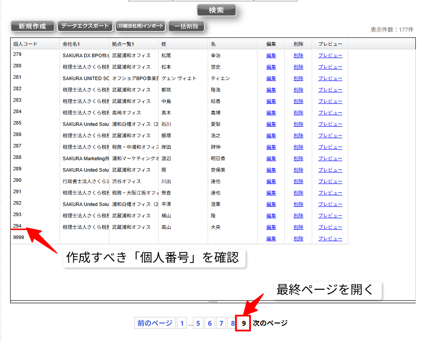Screen dimensions: 422x342
Task: Grab the resize handle below the table
Action: click(x=213, y=302)
